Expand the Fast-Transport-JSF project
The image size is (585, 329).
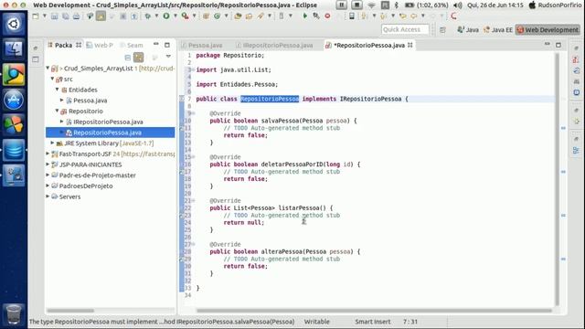(x=48, y=154)
